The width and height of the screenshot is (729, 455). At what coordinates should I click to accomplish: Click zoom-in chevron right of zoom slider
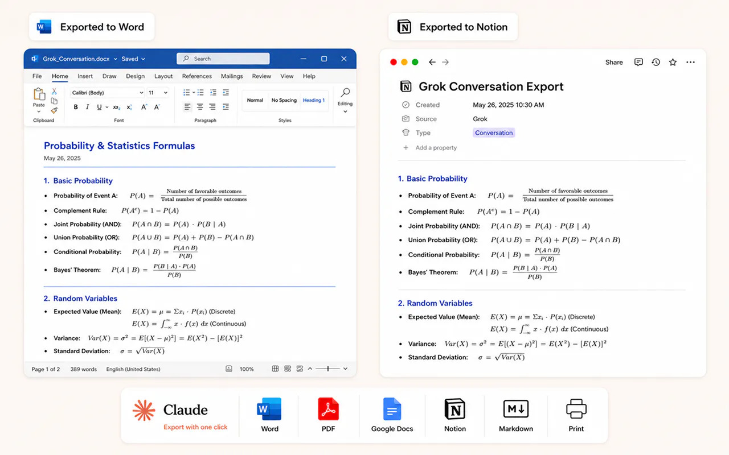point(345,369)
